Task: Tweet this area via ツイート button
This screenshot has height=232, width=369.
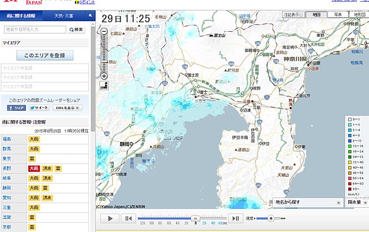Action: tap(39, 107)
